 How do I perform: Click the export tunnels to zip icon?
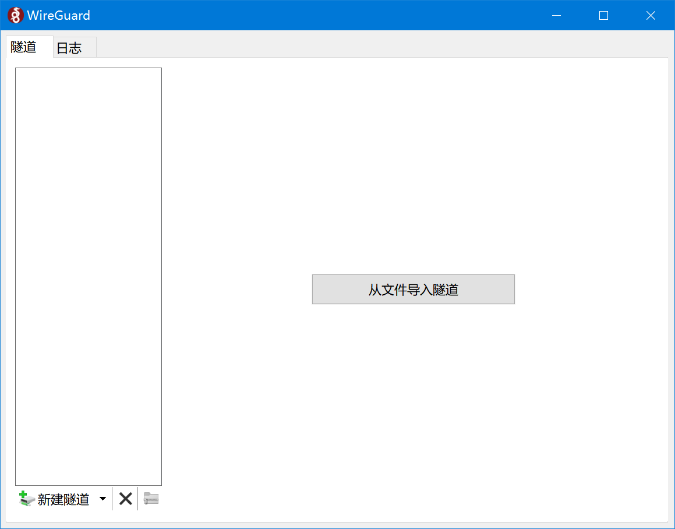151,499
